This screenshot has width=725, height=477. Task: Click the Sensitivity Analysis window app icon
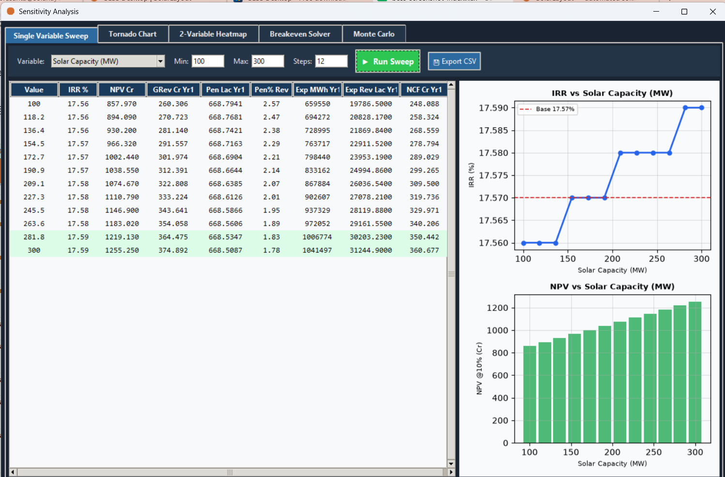(x=11, y=11)
